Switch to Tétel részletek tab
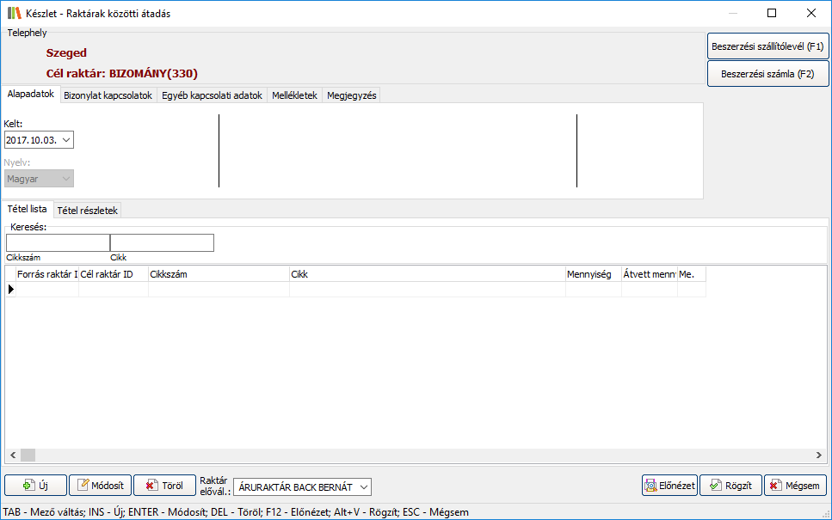This screenshot has height=520, width=832. click(88, 210)
